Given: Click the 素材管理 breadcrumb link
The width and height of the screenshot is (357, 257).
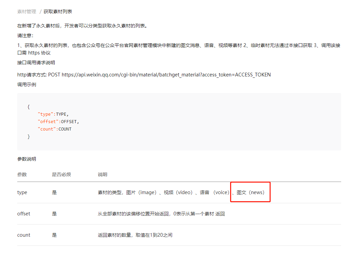Looking at the screenshot, I should click(x=26, y=11).
